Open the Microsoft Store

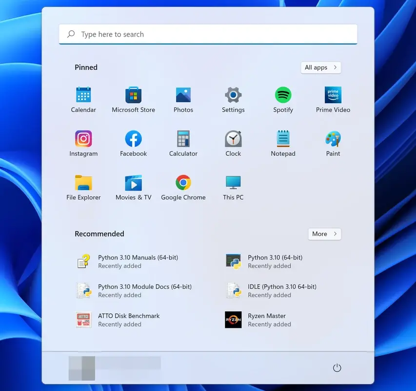tap(133, 95)
